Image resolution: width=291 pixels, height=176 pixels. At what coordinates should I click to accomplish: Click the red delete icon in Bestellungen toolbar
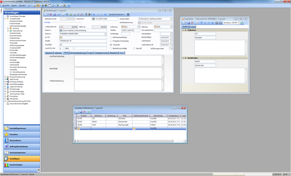pyautogui.click(x=50, y=15)
